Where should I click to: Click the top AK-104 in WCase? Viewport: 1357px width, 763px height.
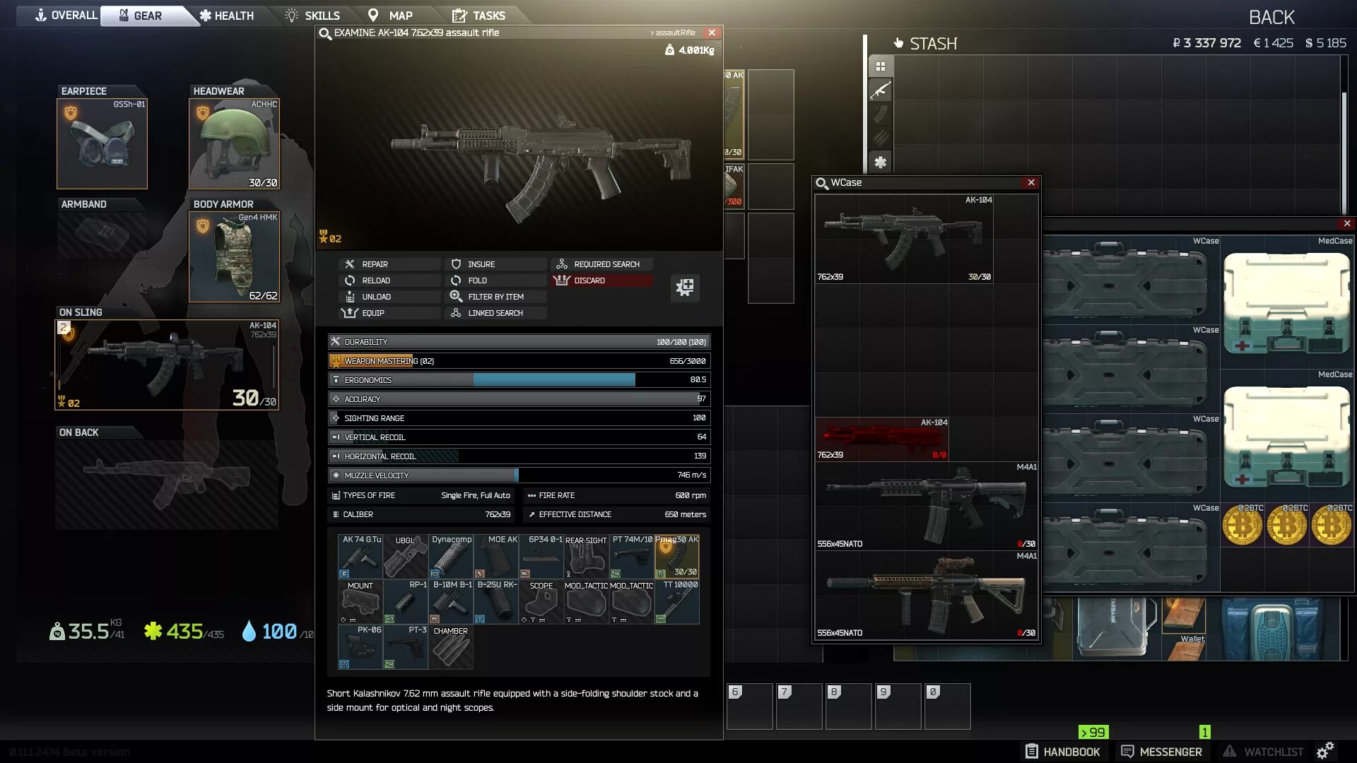[904, 239]
